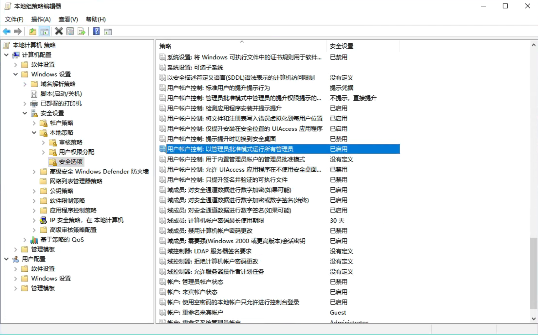Expand the 帐户策略 tree node
This screenshot has width=538, height=335.
(34, 123)
